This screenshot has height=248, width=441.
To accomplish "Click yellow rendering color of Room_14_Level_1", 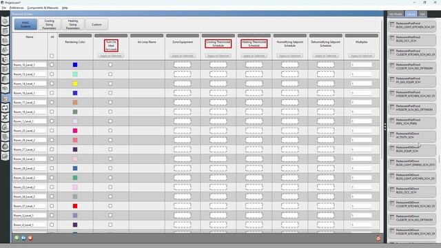I will click(x=75, y=83).
